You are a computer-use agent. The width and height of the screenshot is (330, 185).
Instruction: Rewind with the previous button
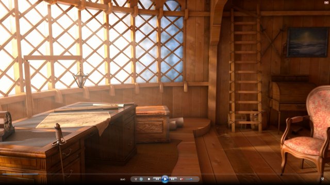[157, 179]
